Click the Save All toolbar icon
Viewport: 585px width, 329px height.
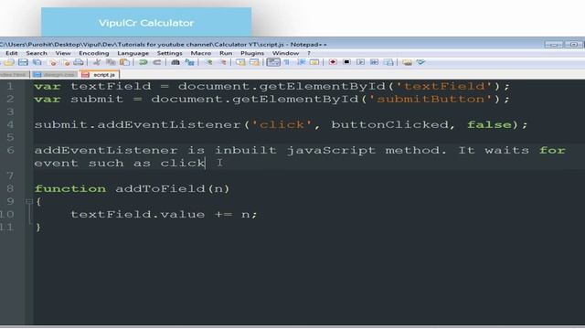37,62
